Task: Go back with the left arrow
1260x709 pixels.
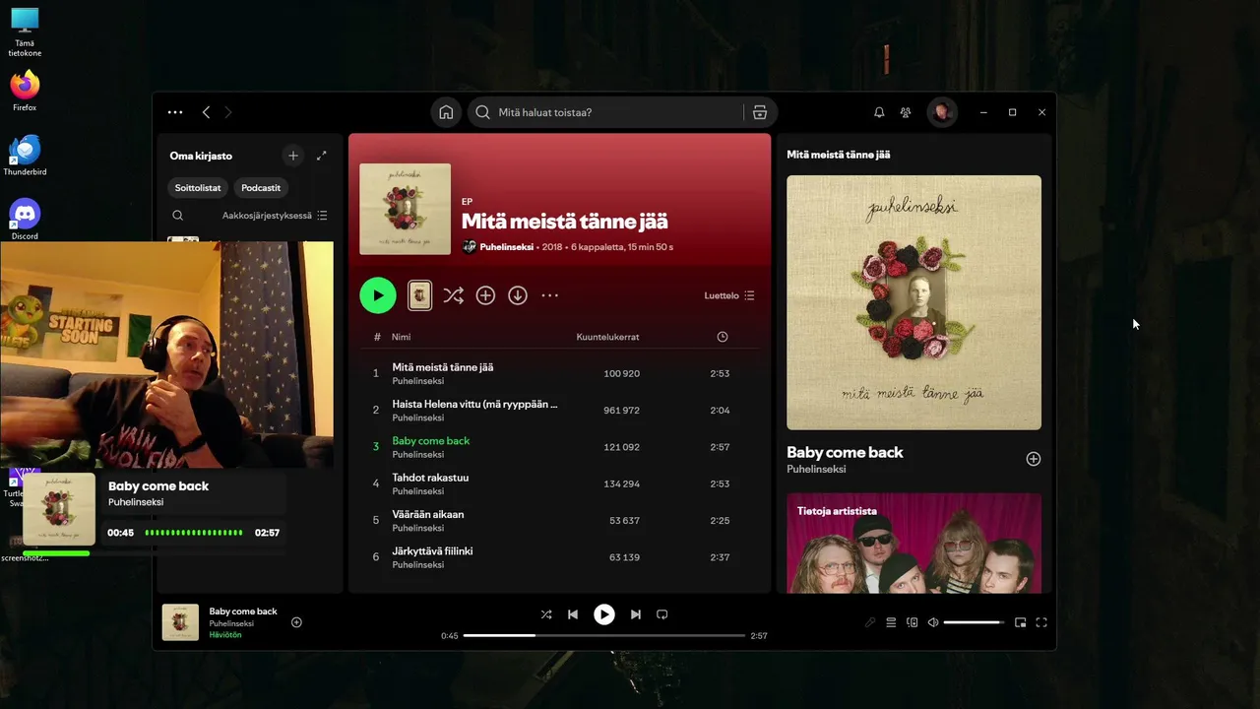Action: tap(206, 112)
